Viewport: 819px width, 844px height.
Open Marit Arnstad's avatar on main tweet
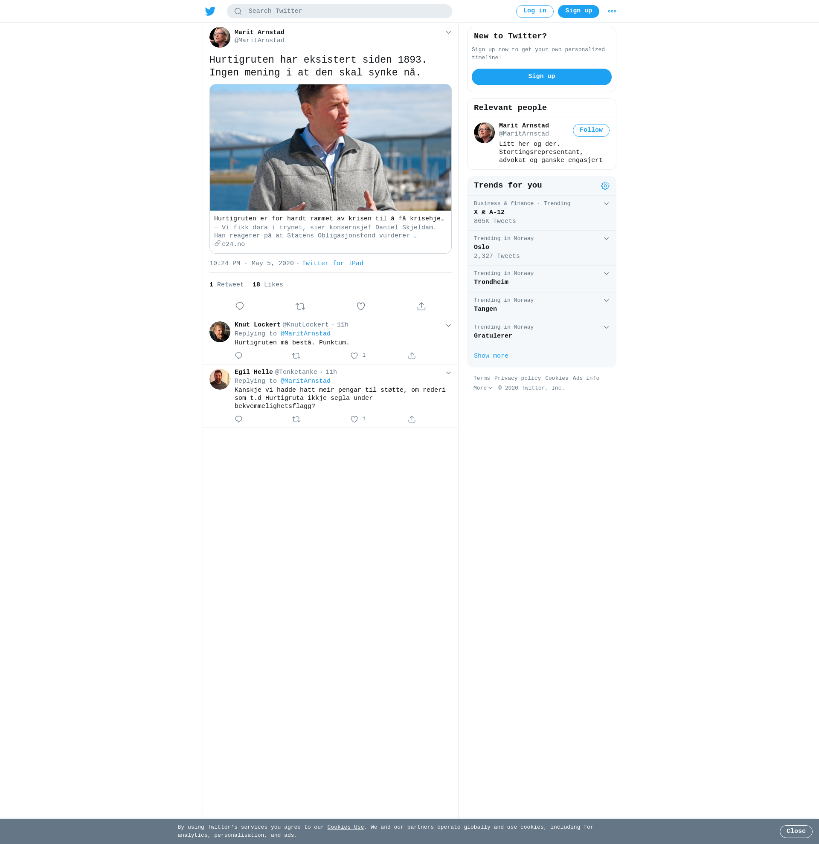coord(220,38)
